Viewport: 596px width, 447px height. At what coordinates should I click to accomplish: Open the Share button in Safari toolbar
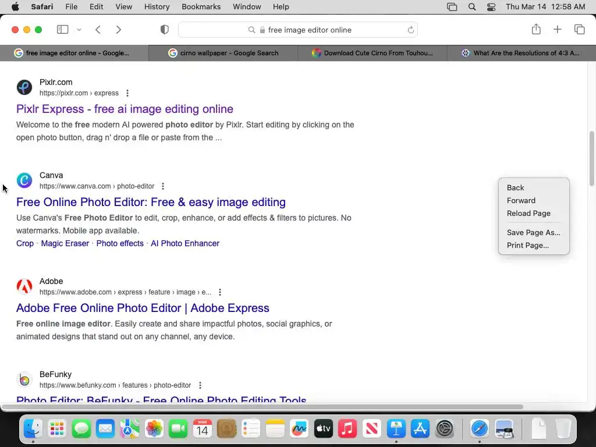(x=536, y=29)
